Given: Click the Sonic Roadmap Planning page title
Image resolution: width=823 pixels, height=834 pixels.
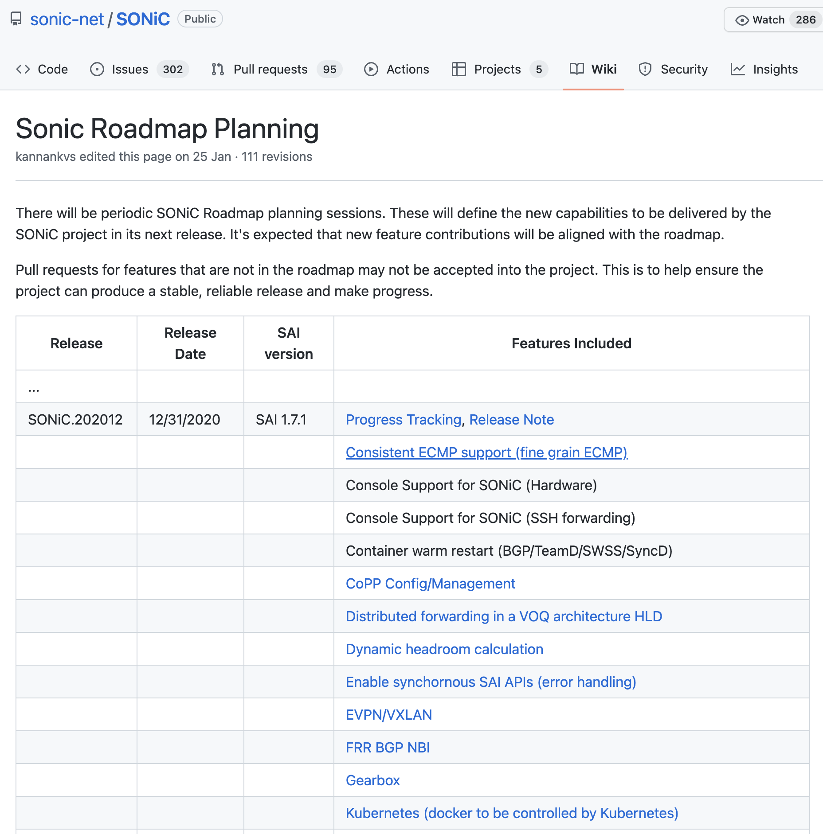Looking at the screenshot, I should tap(167, 129).
